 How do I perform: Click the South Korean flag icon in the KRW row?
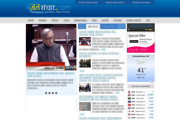click(129, 118)
